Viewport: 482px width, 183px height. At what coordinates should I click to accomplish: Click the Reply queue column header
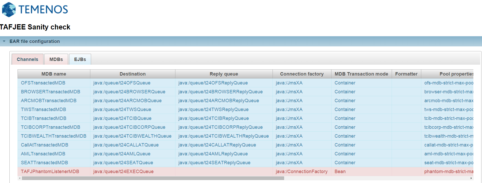pos(224,74)
